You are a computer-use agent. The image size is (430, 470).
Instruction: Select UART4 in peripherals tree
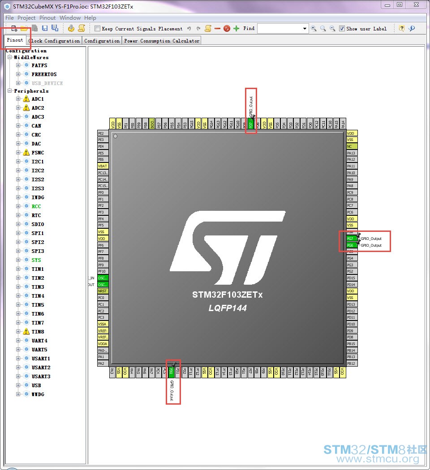tap(39, 341)
